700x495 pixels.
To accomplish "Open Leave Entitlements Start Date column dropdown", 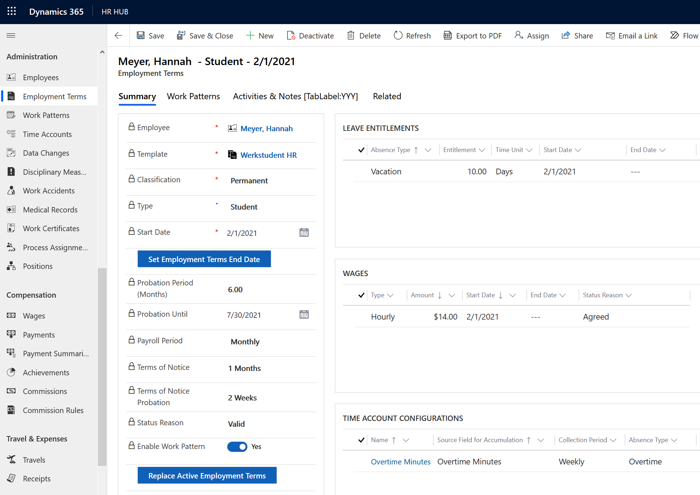I will 578,150.
